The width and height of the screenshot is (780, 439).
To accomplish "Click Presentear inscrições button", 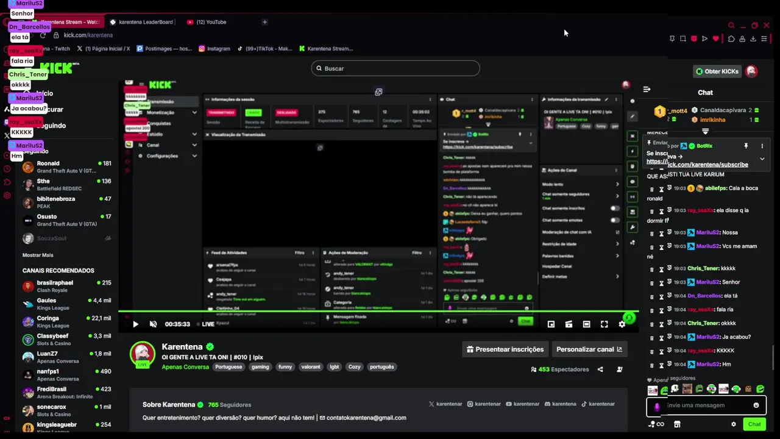I will pyautogui.click(x=505, y=349).
